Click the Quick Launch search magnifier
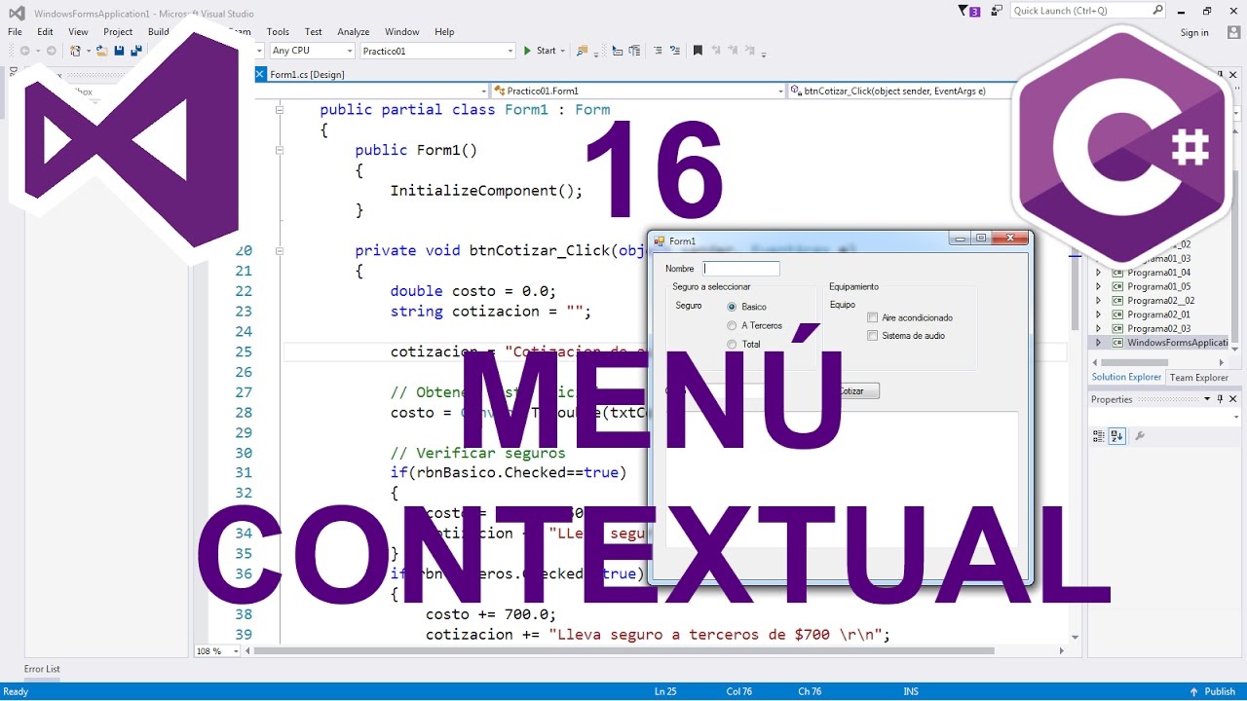Screen dimensions: 1247x701 coord(1157,11)
